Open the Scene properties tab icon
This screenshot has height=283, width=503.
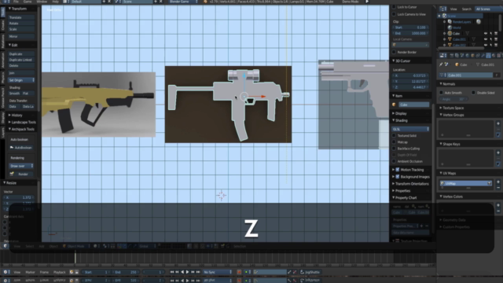click(462, 56)
